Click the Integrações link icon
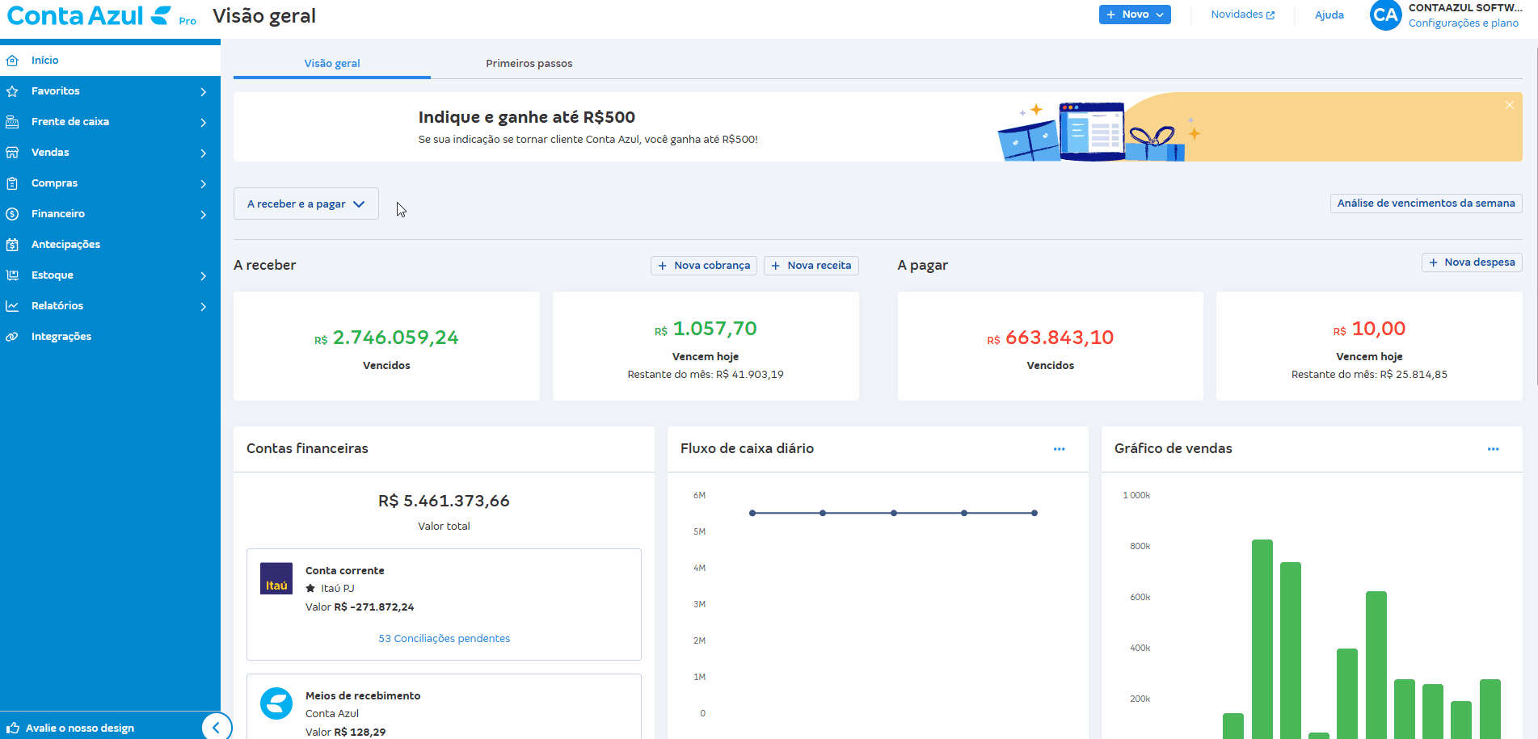Viewport: 1538px width, 739px height. (12, 337)
